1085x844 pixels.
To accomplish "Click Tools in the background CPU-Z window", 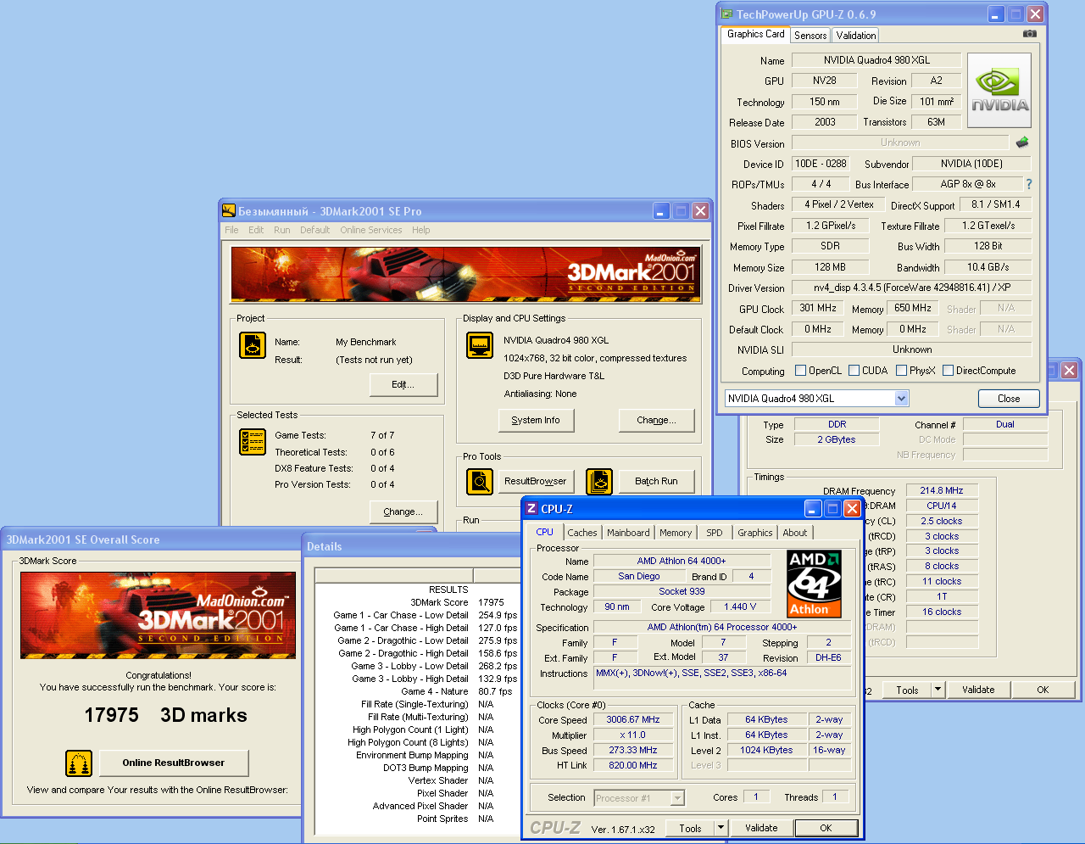I will [x=907, y=690].
